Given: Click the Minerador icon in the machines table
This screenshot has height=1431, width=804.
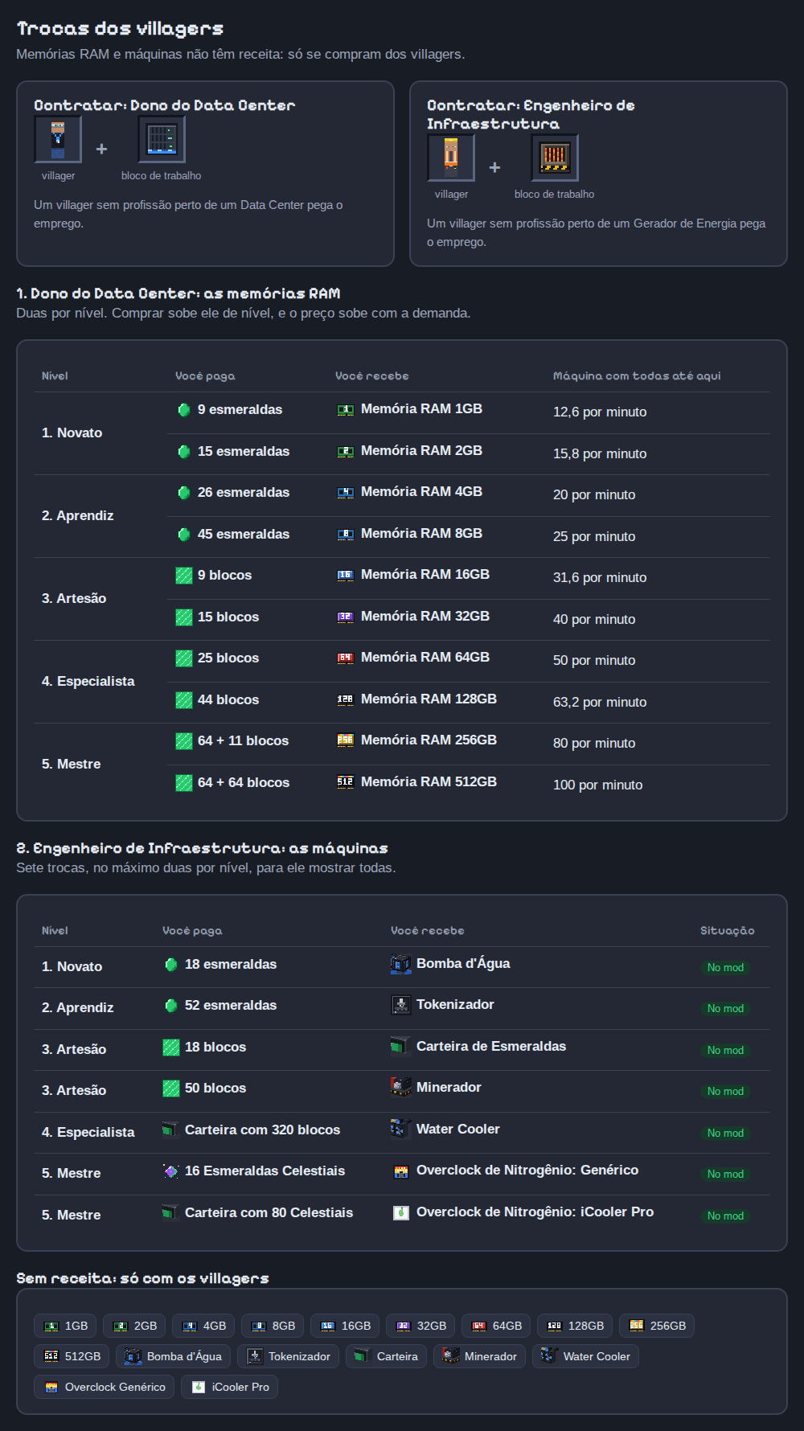Looking at the screenshot, I should click(x=400, y=1088).
